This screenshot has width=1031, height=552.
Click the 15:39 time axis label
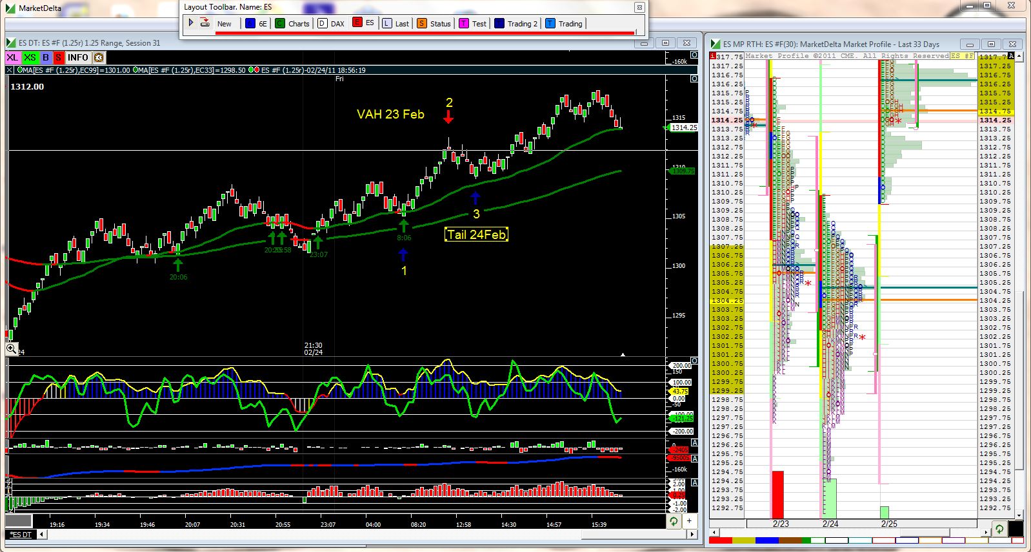coord(599,524)
